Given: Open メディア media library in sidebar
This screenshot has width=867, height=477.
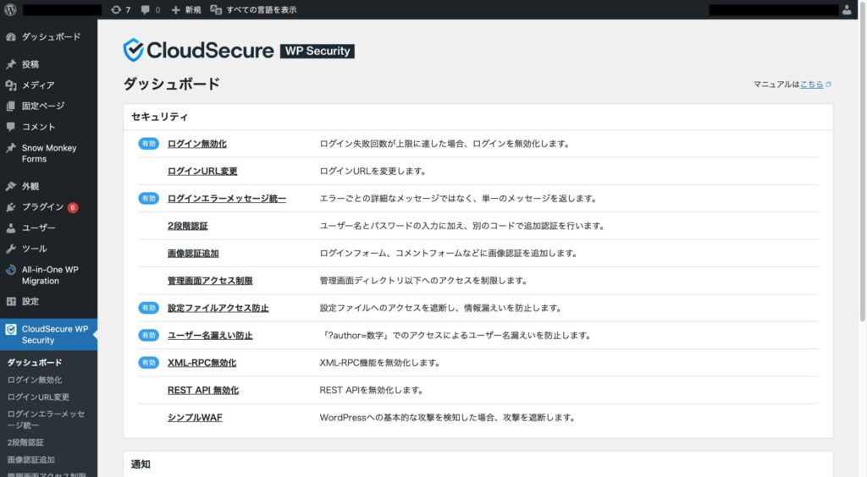Looking at the screenshot, I should tap(38, 85).
